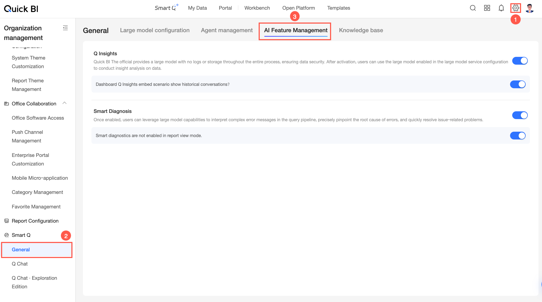This screenshot has width=542, height=302.
Task: Open the user avatar profile
Action: tap(530, 8)
